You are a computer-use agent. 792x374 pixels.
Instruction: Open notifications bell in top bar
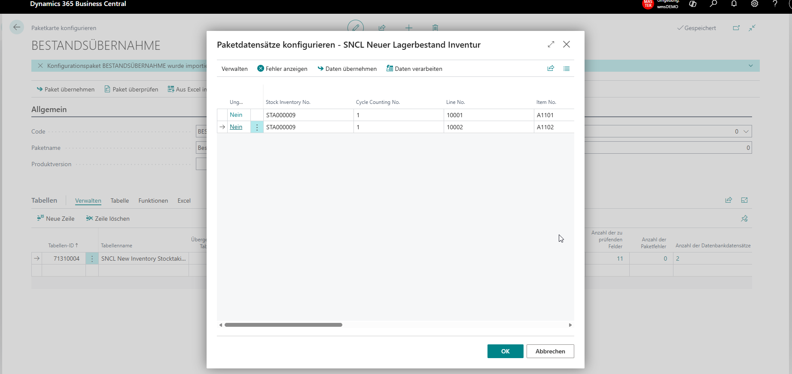click(x=734, y=4)
